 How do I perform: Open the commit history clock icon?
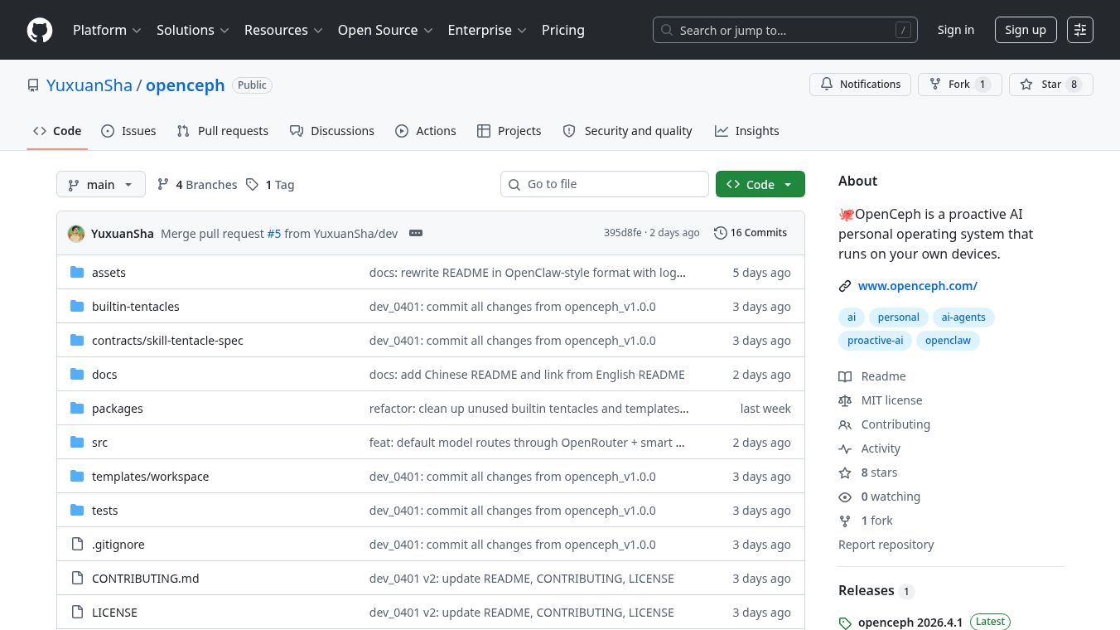[720, 233]
